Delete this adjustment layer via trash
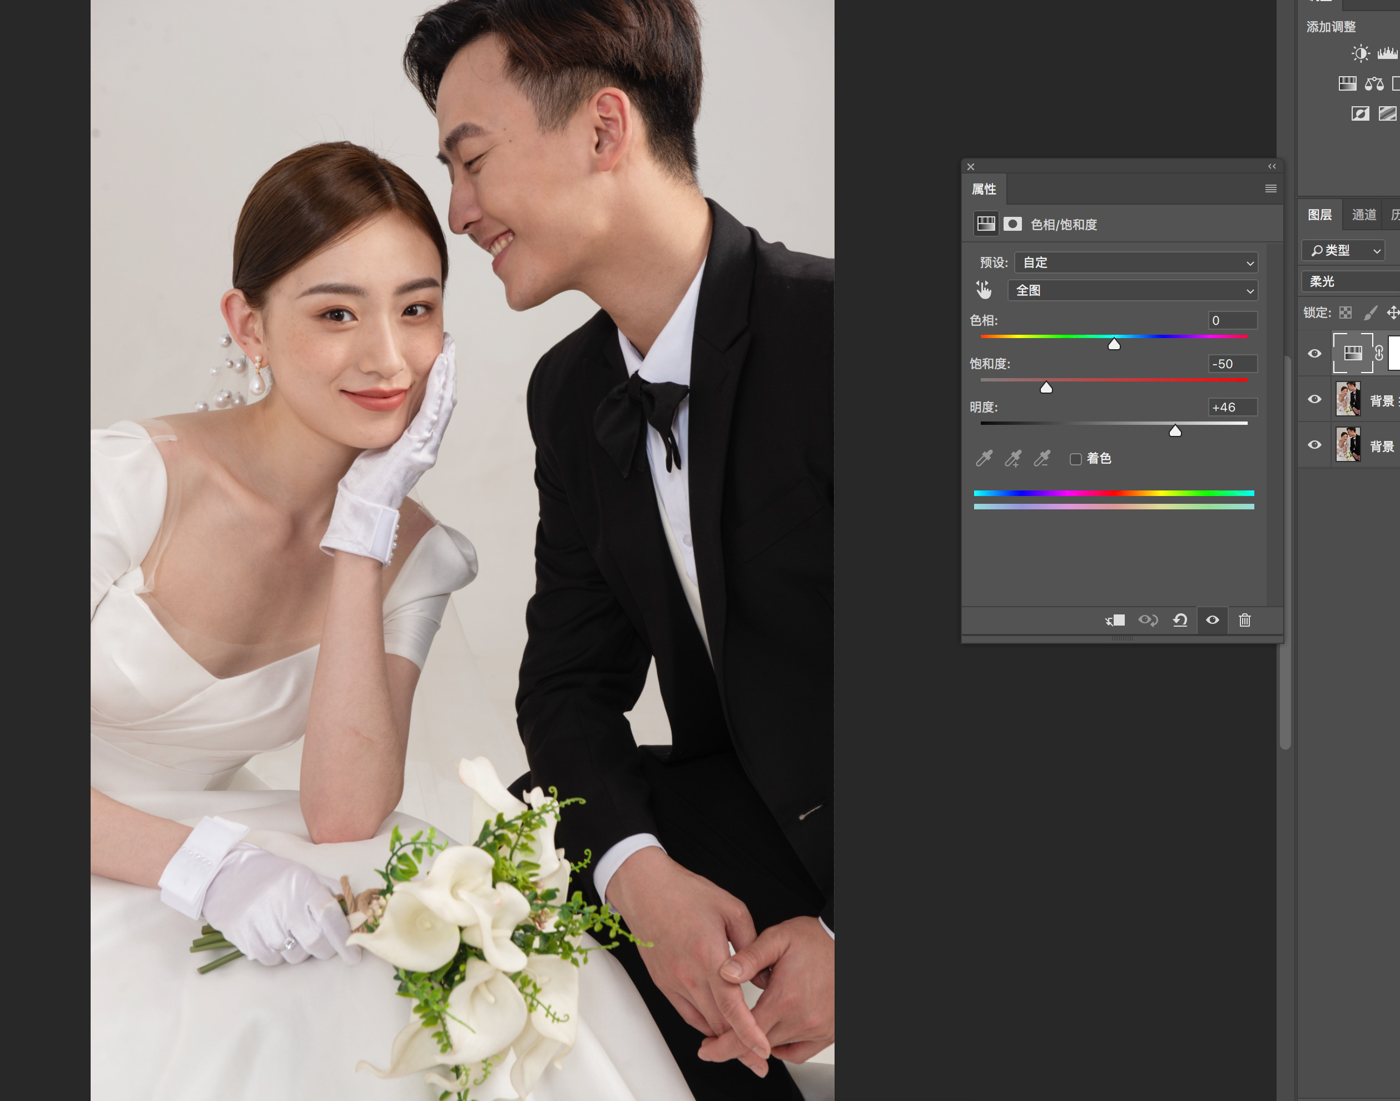The width and height of the screenshot is (1400, 1101). coord(1245,620)
